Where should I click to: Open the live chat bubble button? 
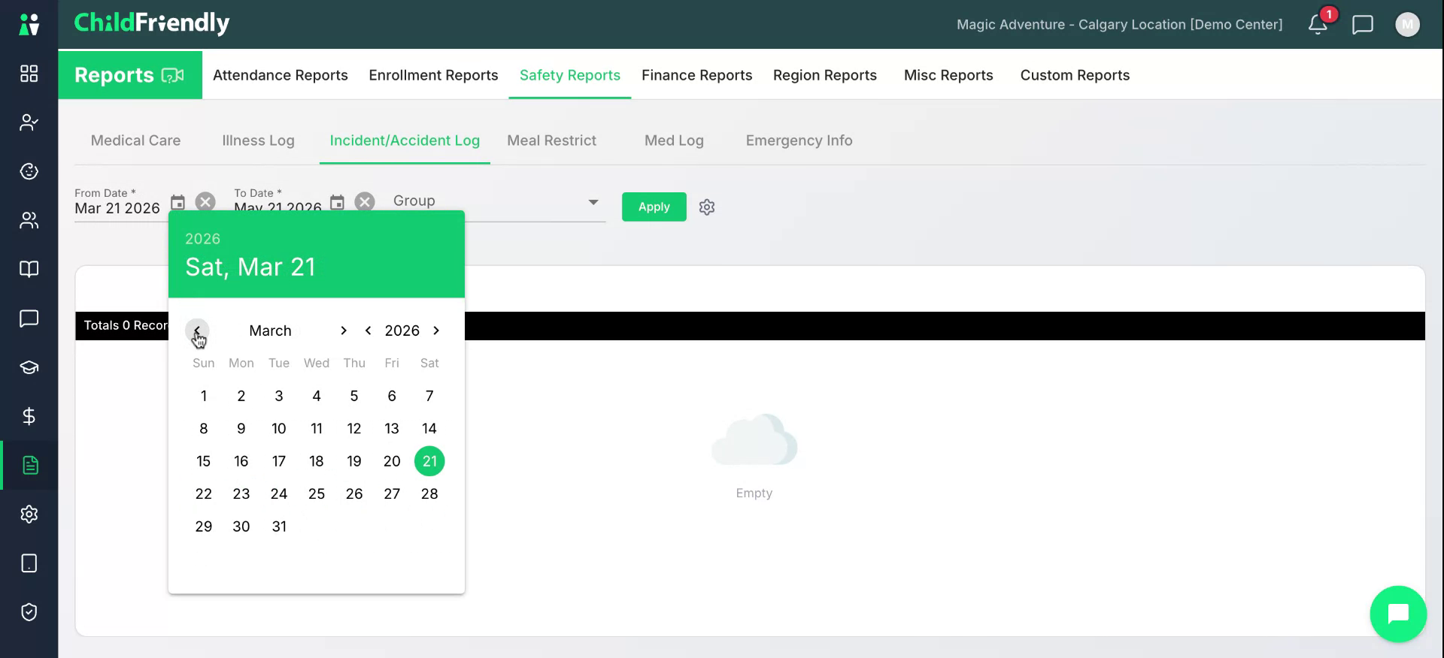[x=1398, y=614]
